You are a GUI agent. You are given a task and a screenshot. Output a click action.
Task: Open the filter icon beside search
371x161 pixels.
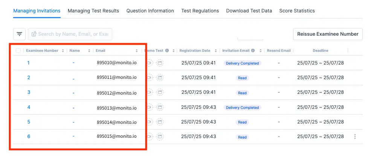point(20,34)
